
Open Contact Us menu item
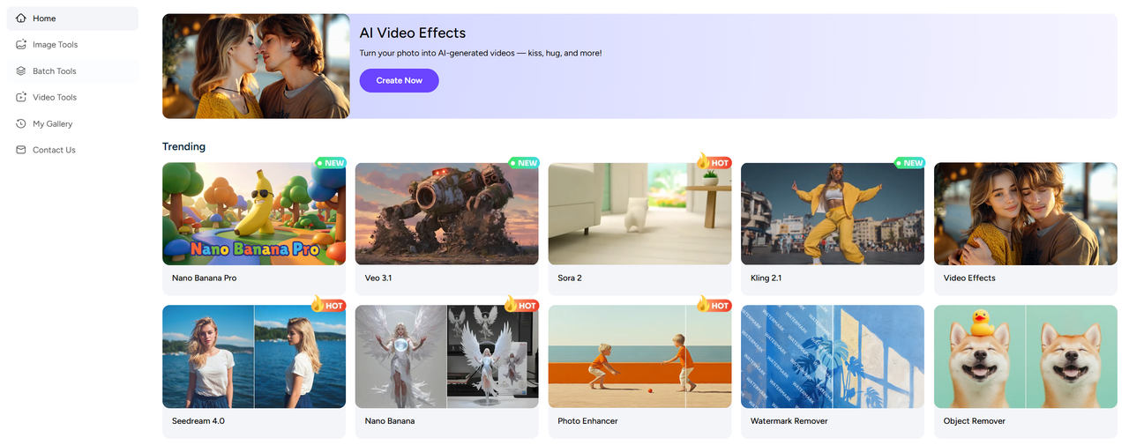[x=54, y=151]
